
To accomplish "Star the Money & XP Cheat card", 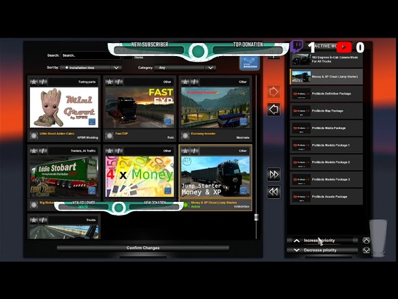I will click(185, 151).
